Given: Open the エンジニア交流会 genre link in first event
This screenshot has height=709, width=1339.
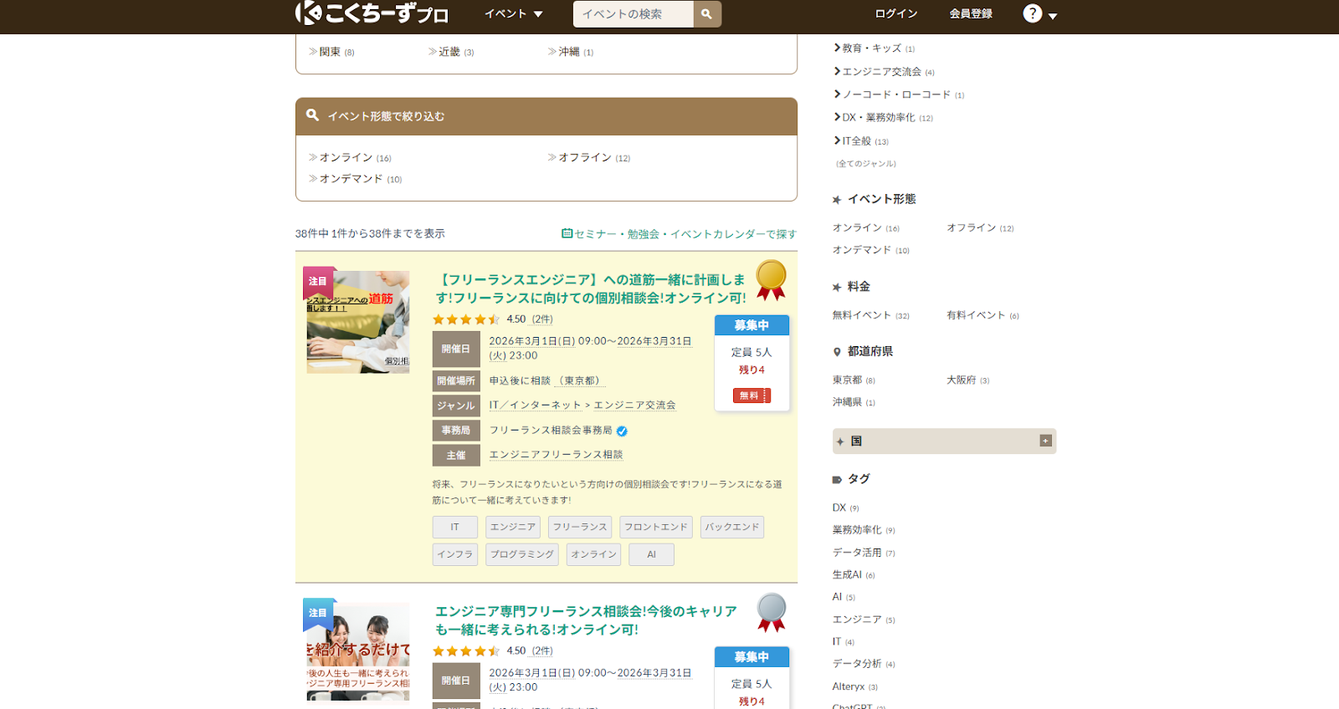Looking at the screenshot, I should 635,406.
